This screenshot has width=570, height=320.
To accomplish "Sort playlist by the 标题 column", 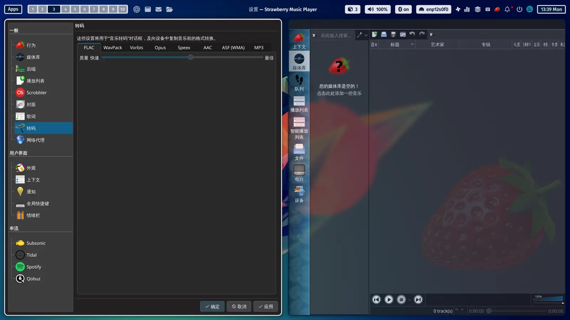I will pyautogui.click(x=397, y=44).
